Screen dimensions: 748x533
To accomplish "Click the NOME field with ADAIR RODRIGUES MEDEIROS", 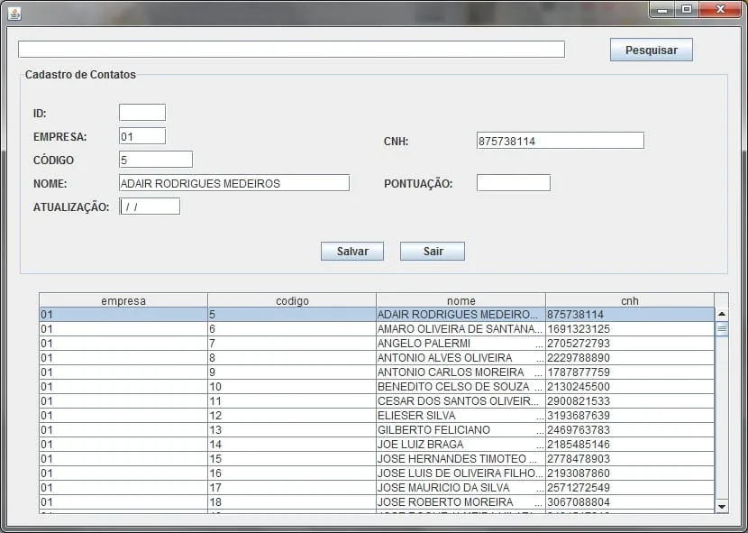I will coord(234,183).
